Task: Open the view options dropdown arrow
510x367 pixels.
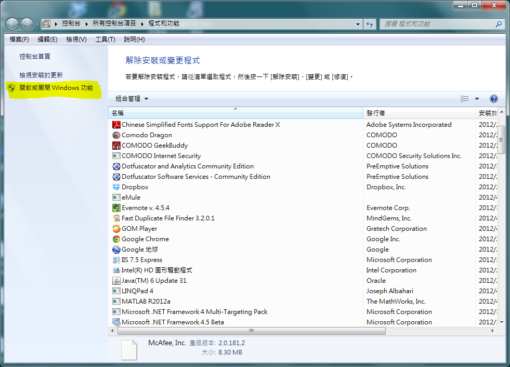Action: tap(477, 99)
